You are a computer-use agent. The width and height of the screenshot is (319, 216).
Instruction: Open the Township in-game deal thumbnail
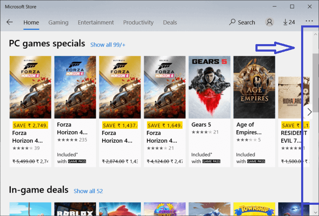pos(254,209)
